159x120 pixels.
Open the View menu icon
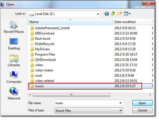127,14
